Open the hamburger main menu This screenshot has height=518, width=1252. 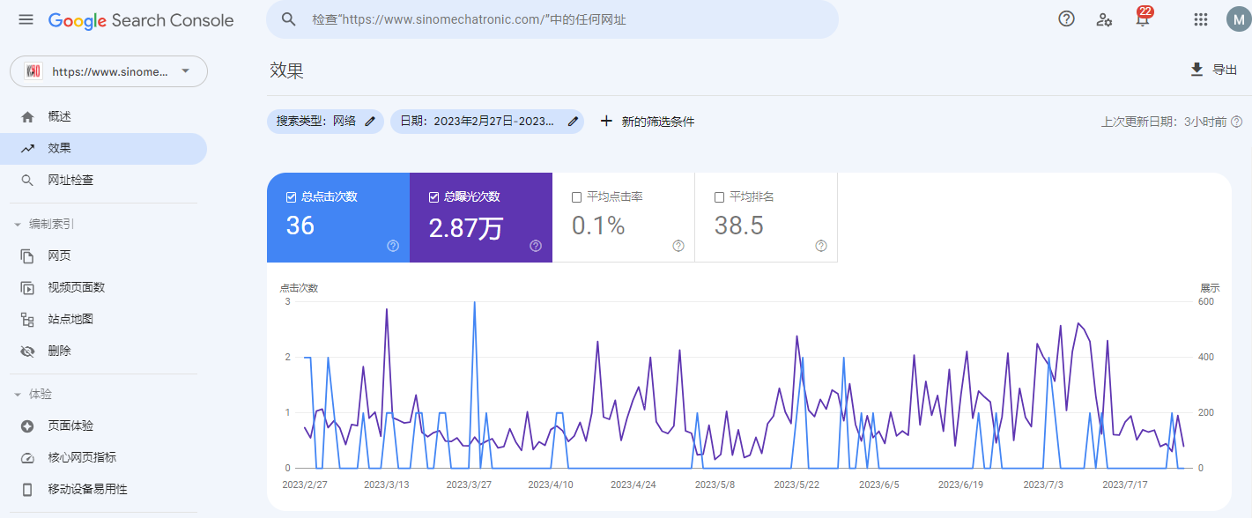tap(26, 19)
